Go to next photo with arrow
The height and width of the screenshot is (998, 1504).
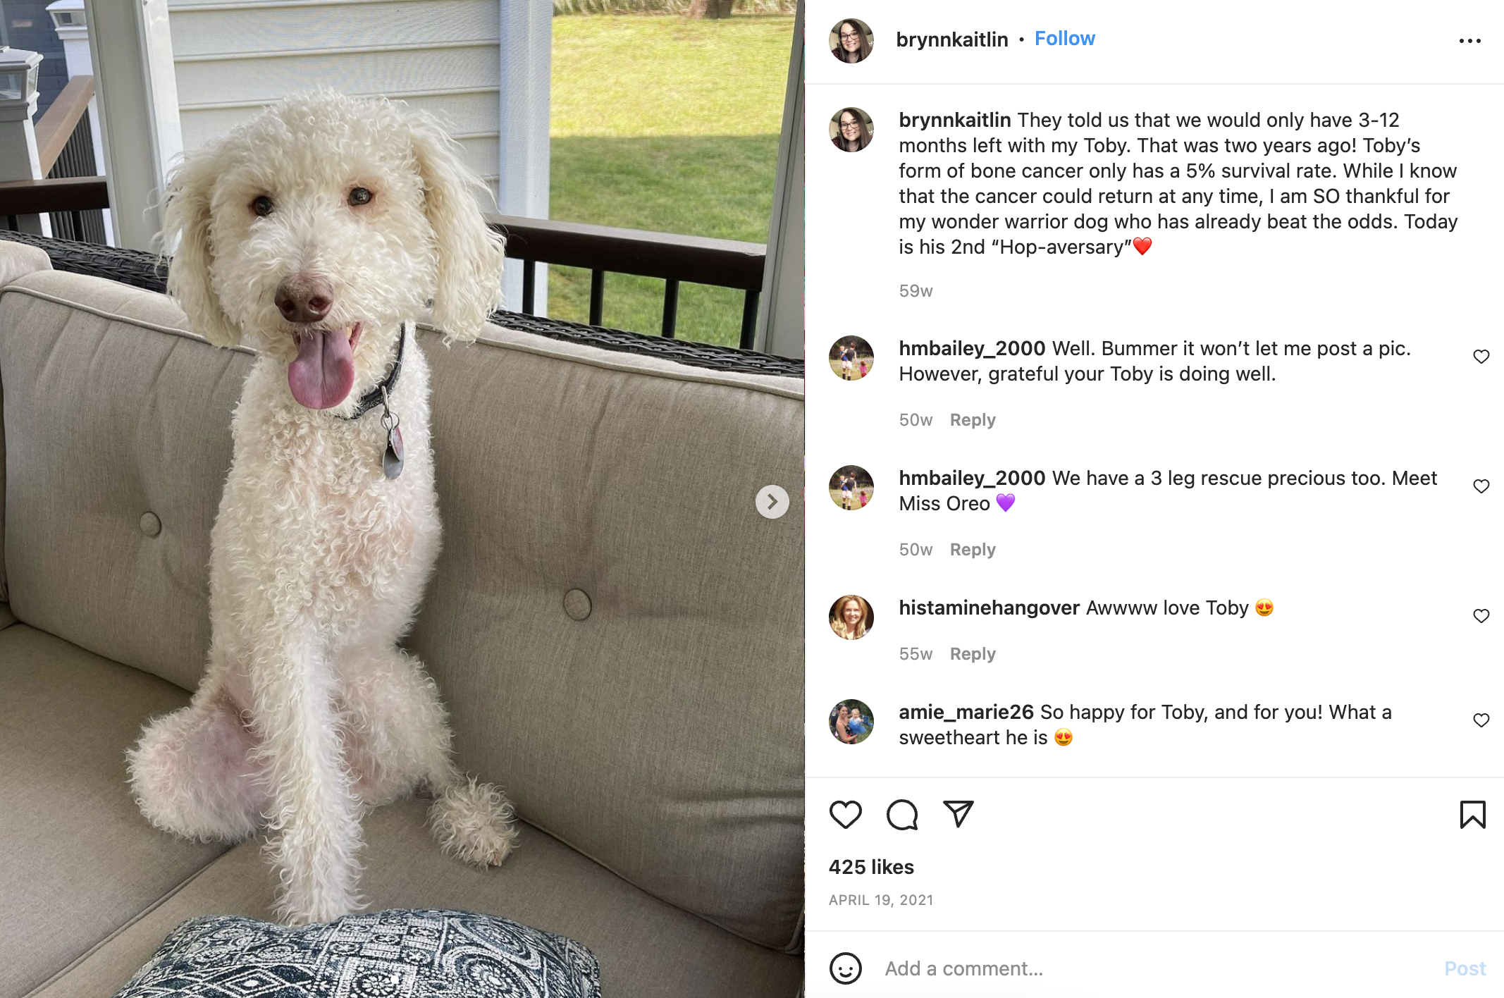tap(772, 502)
